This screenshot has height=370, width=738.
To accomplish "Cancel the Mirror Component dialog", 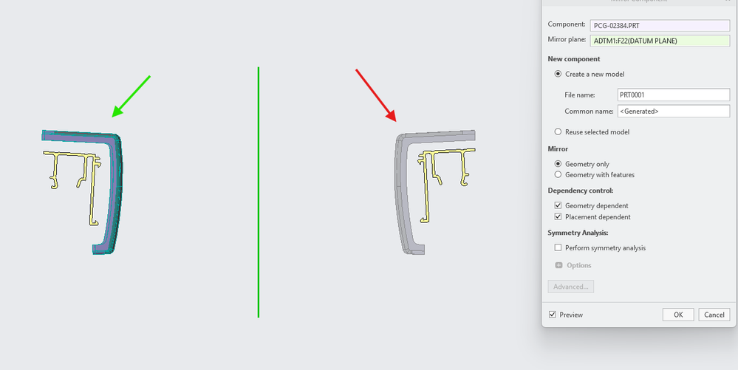I will tap(714, 315).
